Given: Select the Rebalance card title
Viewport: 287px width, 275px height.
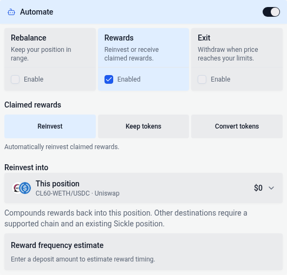Looking at the screenshot, I should point(29,38).
